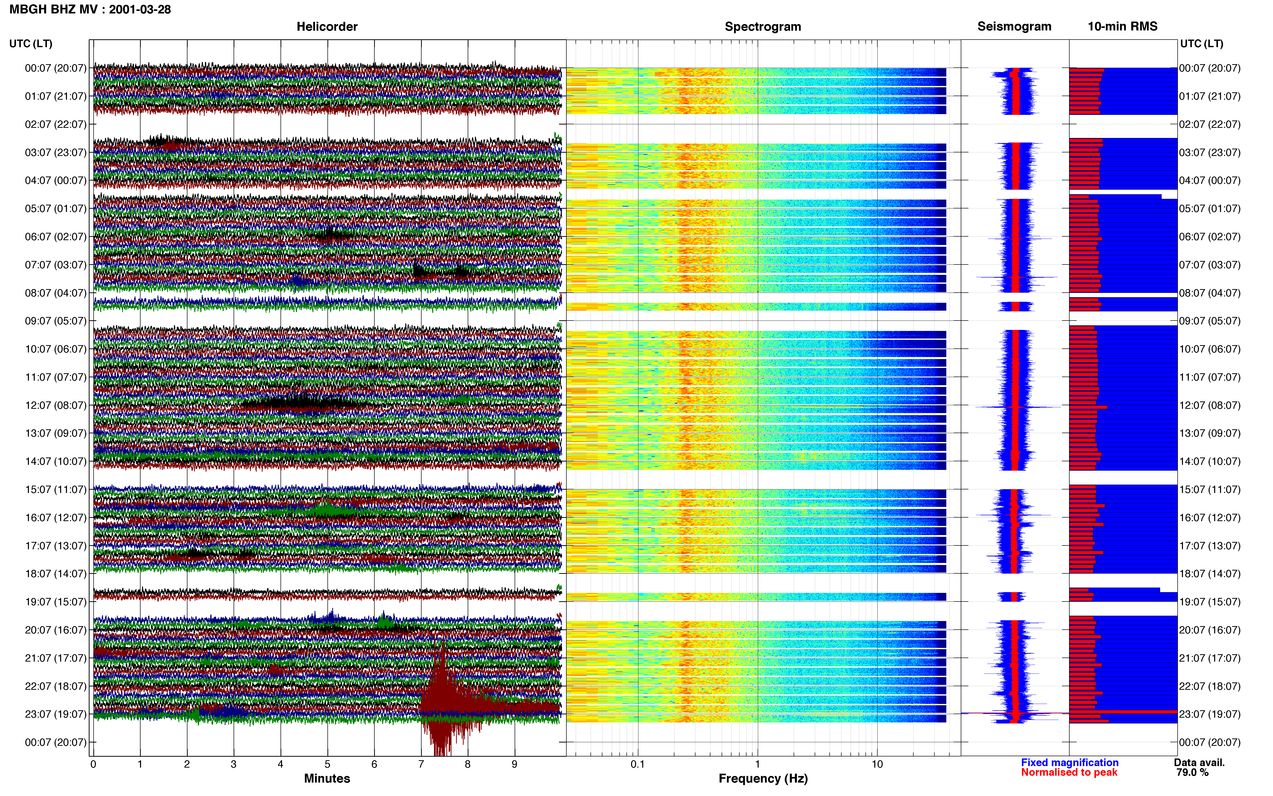The height and width of the screenshot is (796, 1273).
Task: Click minute tick label '5' on helicorder
Action: click(x=327, y=764)
